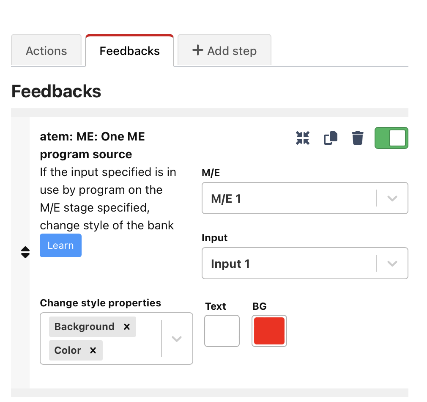This screenshot has height=402, width=427.
Task: Click the Add step label
Action: (231, 50)
